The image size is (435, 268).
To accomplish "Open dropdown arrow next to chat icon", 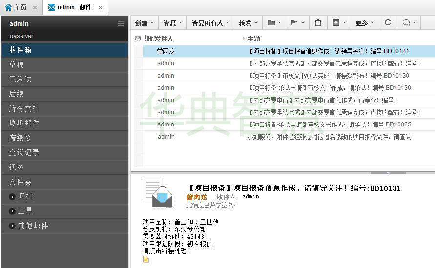I will [x=414, y=23].
